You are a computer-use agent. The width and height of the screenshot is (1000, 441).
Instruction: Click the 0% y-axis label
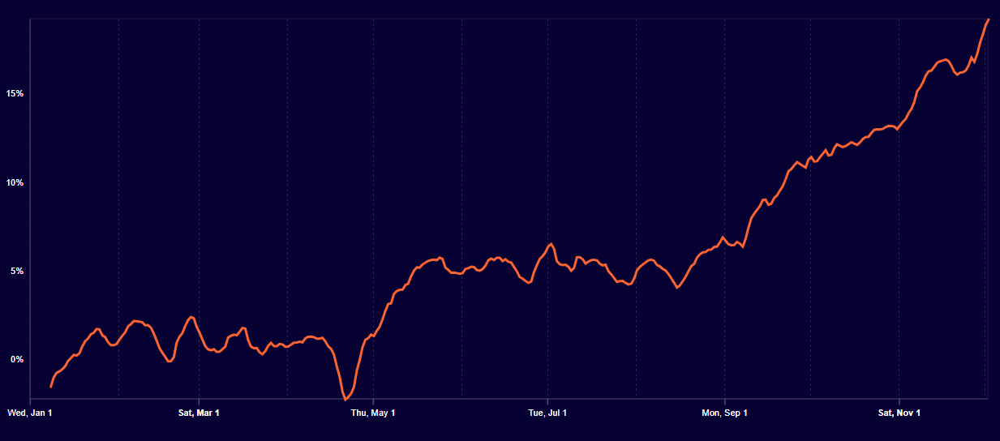pos(17,360)
